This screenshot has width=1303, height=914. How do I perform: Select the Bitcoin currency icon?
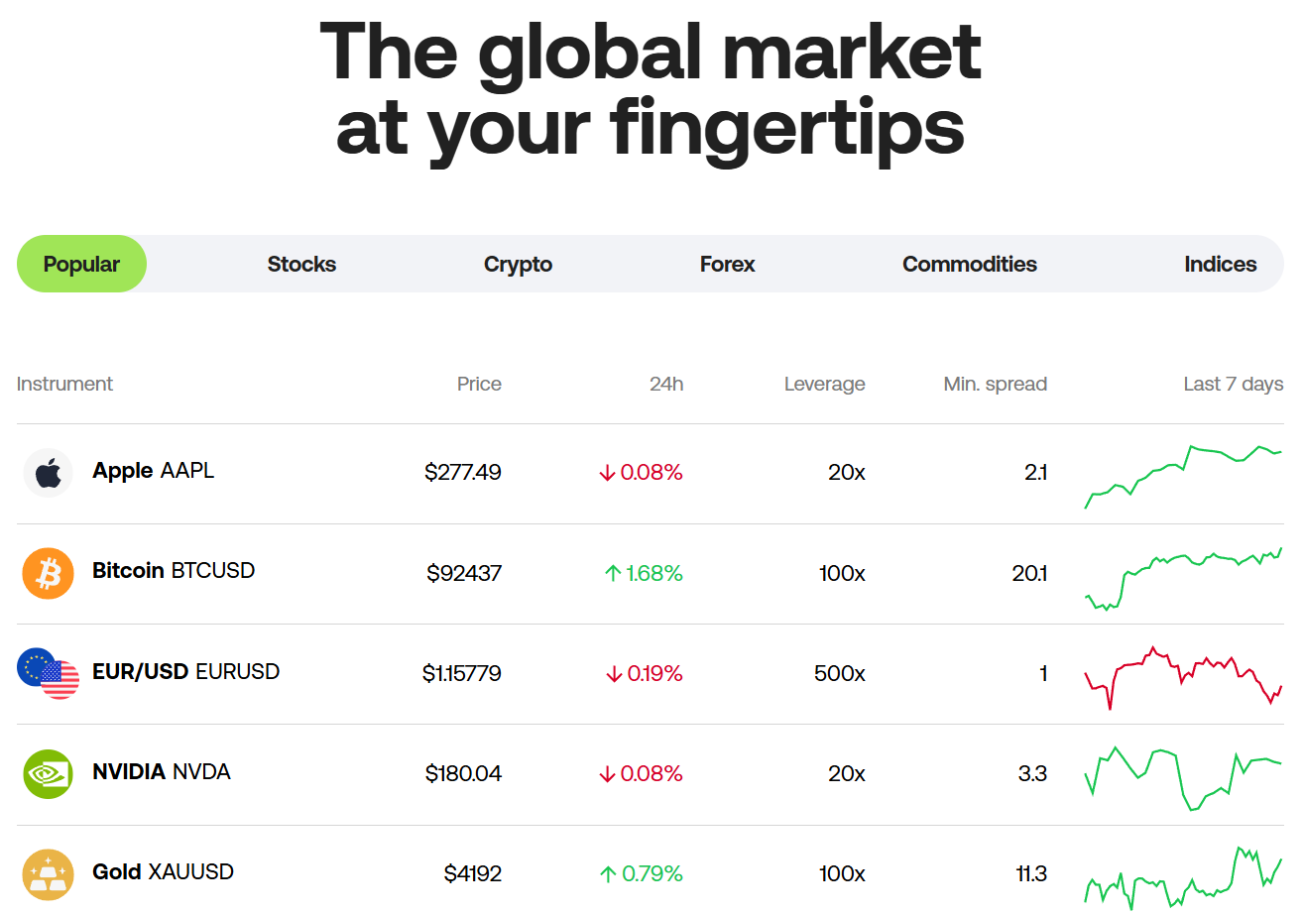click(x=48, y=573)
